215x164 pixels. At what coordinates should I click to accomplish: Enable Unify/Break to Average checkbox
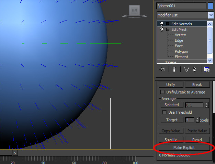(x=162, y=92)
